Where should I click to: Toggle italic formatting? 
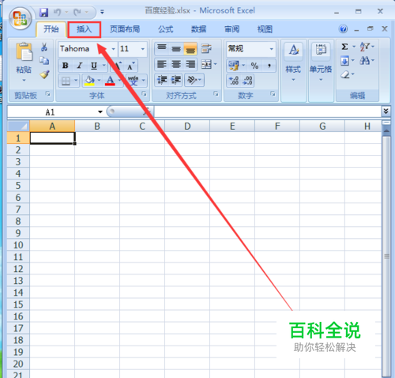[x=80, y=66]
